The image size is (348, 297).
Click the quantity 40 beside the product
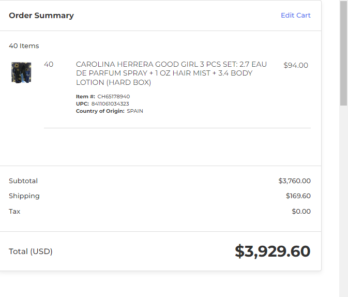click(x=49, y=65)
